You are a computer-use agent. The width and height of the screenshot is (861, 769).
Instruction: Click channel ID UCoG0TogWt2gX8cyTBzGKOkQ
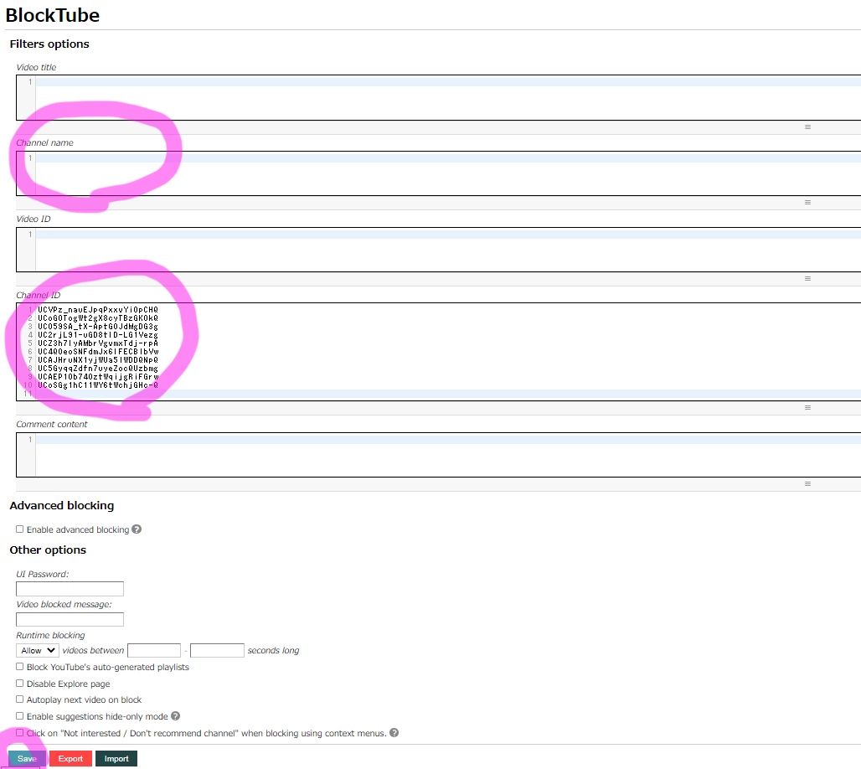98,318
